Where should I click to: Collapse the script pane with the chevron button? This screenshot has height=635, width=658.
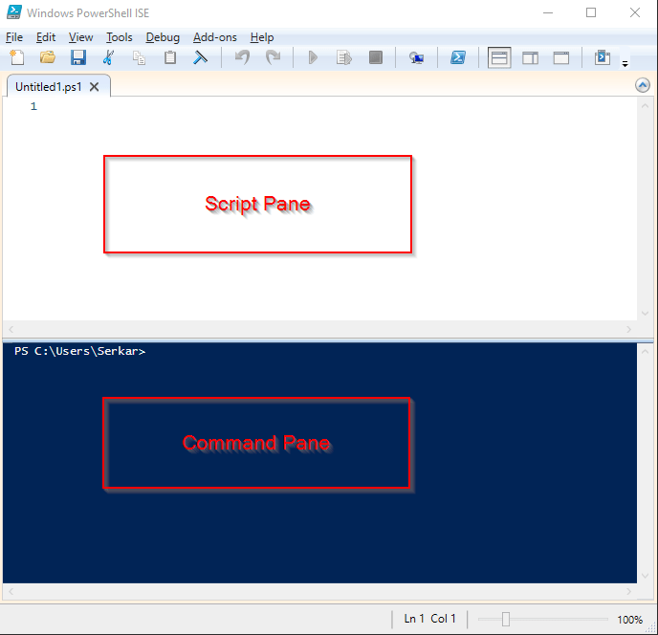pyautogui.click(x=643, y=85)
